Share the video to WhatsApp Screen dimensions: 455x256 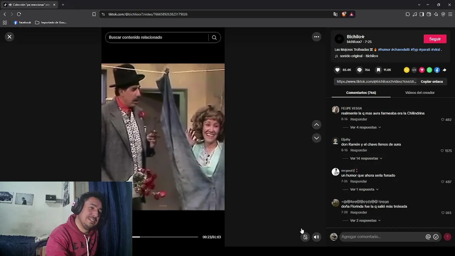(429, 70)
